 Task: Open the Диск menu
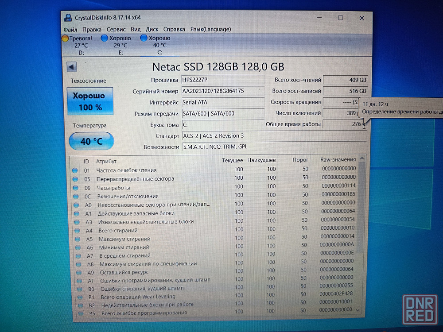[152, 29]
